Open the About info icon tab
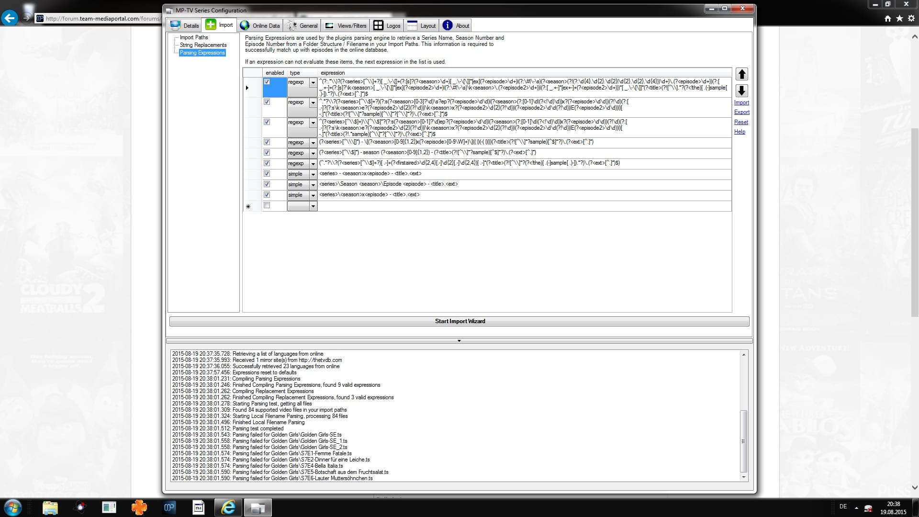This screenshot has height=517, width=919. [456, 25]
